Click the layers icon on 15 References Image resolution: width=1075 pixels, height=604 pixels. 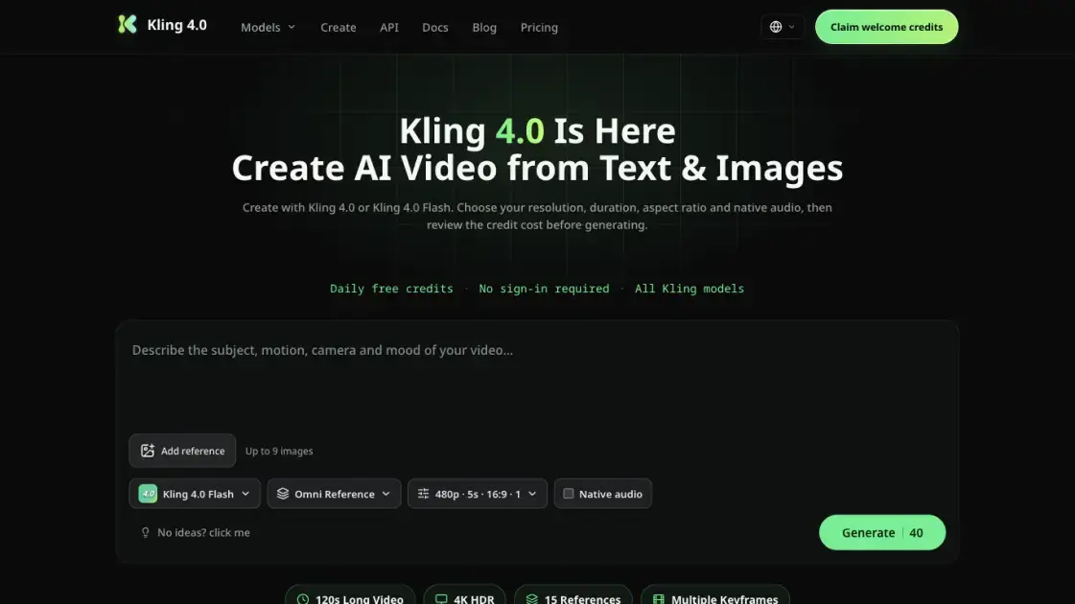pyautogui.click(x=532, y=599)
